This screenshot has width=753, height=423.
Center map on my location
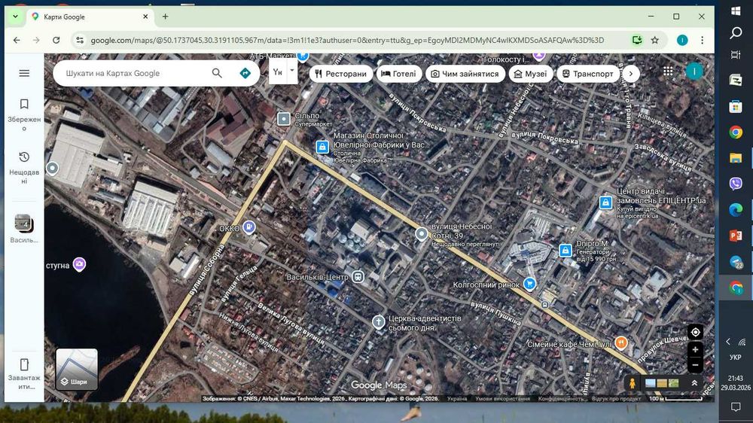click(695, 332)
